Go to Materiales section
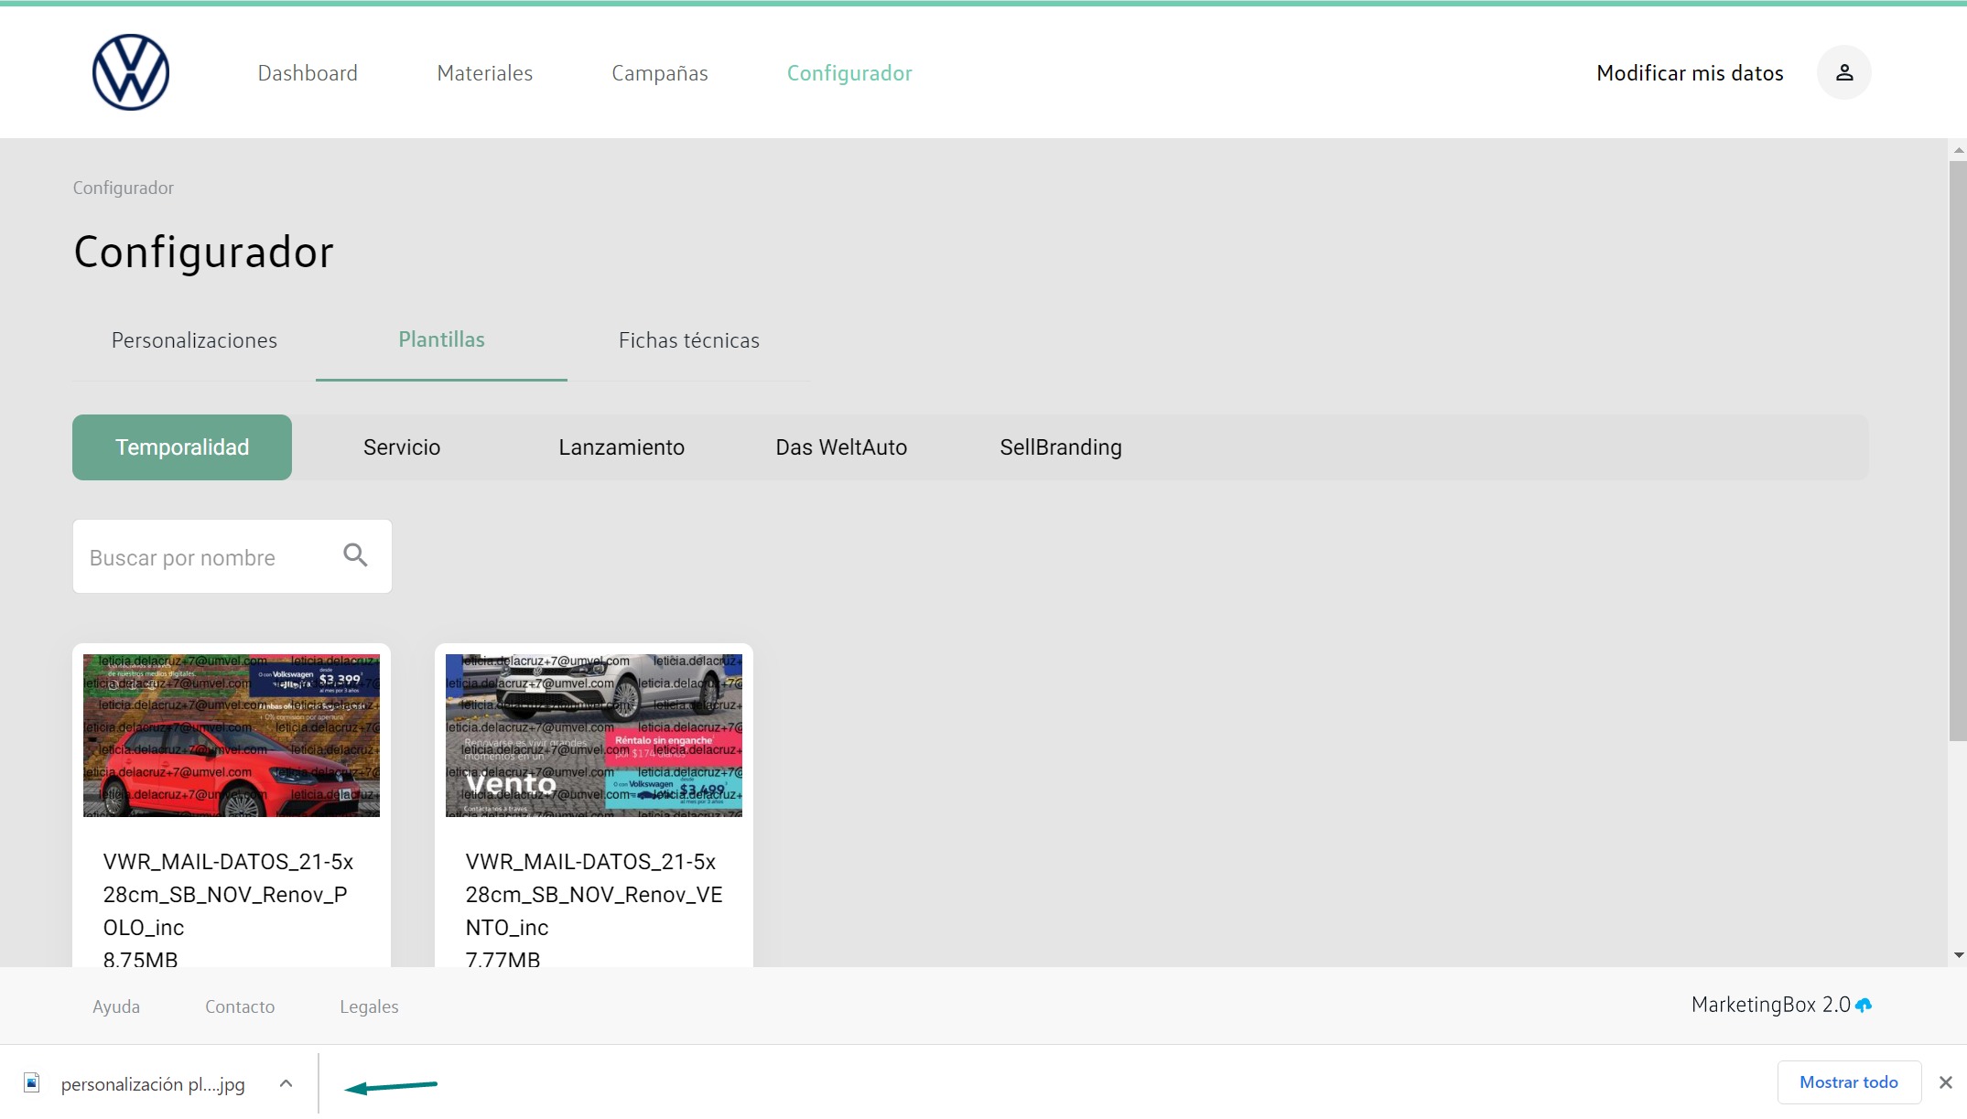Image resolution: width=1967 pixels, height=1119 pixels. tap(484, 73)
